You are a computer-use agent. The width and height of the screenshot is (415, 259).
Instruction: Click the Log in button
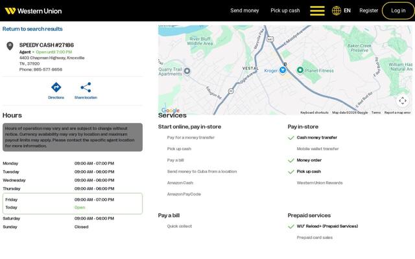398,10
